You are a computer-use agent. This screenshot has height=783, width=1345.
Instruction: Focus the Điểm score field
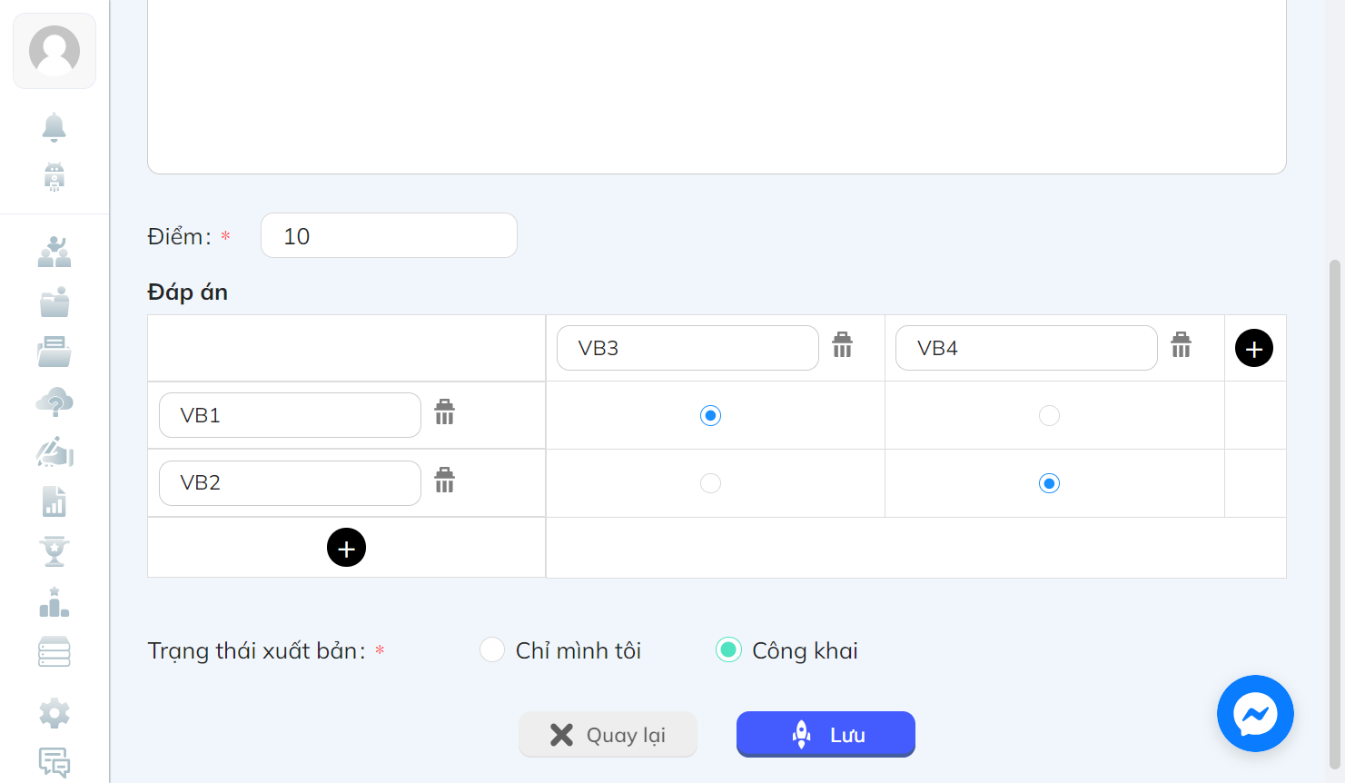(x=389, y=235)
